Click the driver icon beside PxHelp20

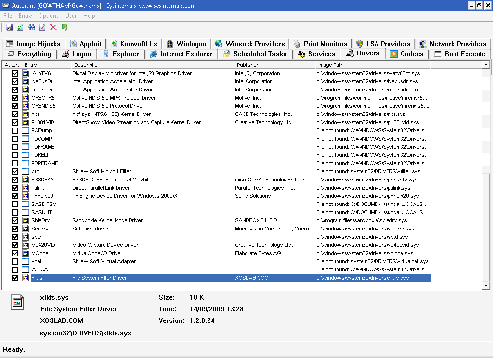[26, 196]
